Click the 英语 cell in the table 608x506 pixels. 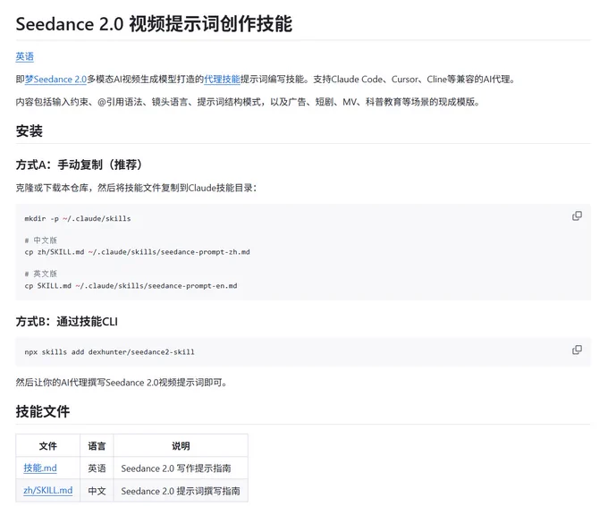[x=97, y=468]
